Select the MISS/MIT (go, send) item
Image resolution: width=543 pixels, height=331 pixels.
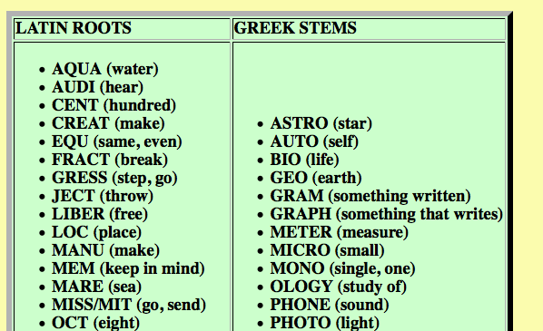pyautogui.click(x=129, y=305)
